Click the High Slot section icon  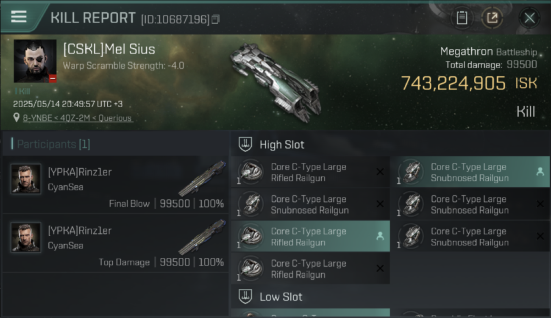[245, 145]
